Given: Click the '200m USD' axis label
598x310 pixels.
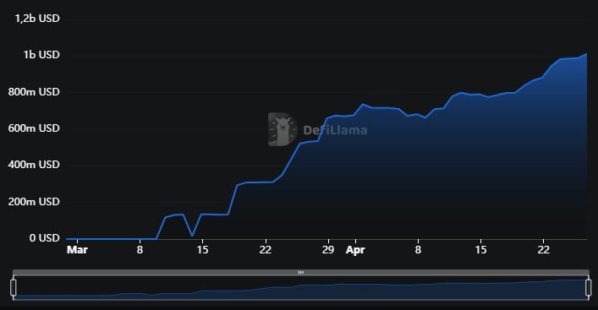Looking at the screenshot, I should click(x=34, y=202).
